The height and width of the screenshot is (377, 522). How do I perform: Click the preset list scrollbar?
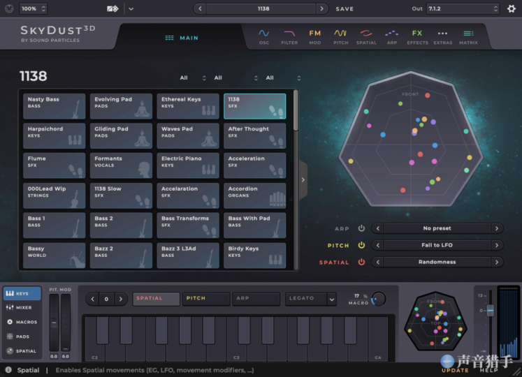coord(296,111)
